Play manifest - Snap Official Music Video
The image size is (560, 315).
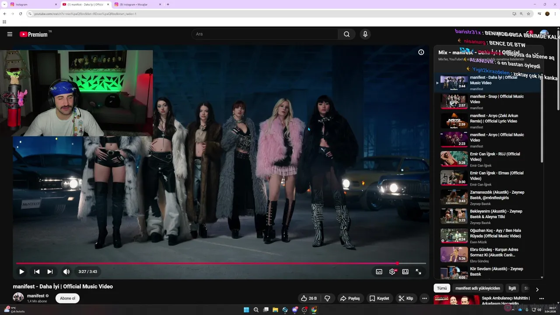(488, 102)
